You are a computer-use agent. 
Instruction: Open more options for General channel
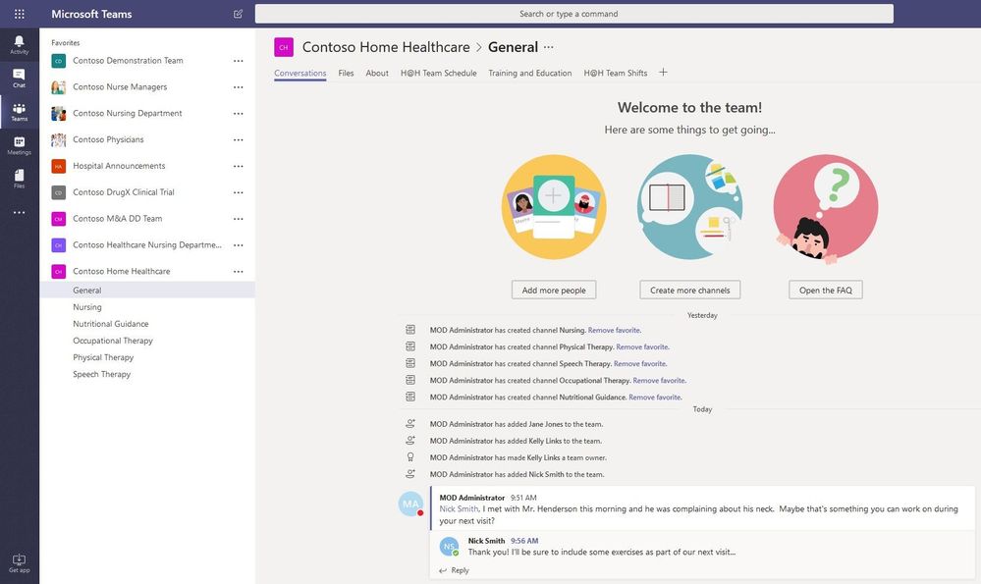point(549,47)
